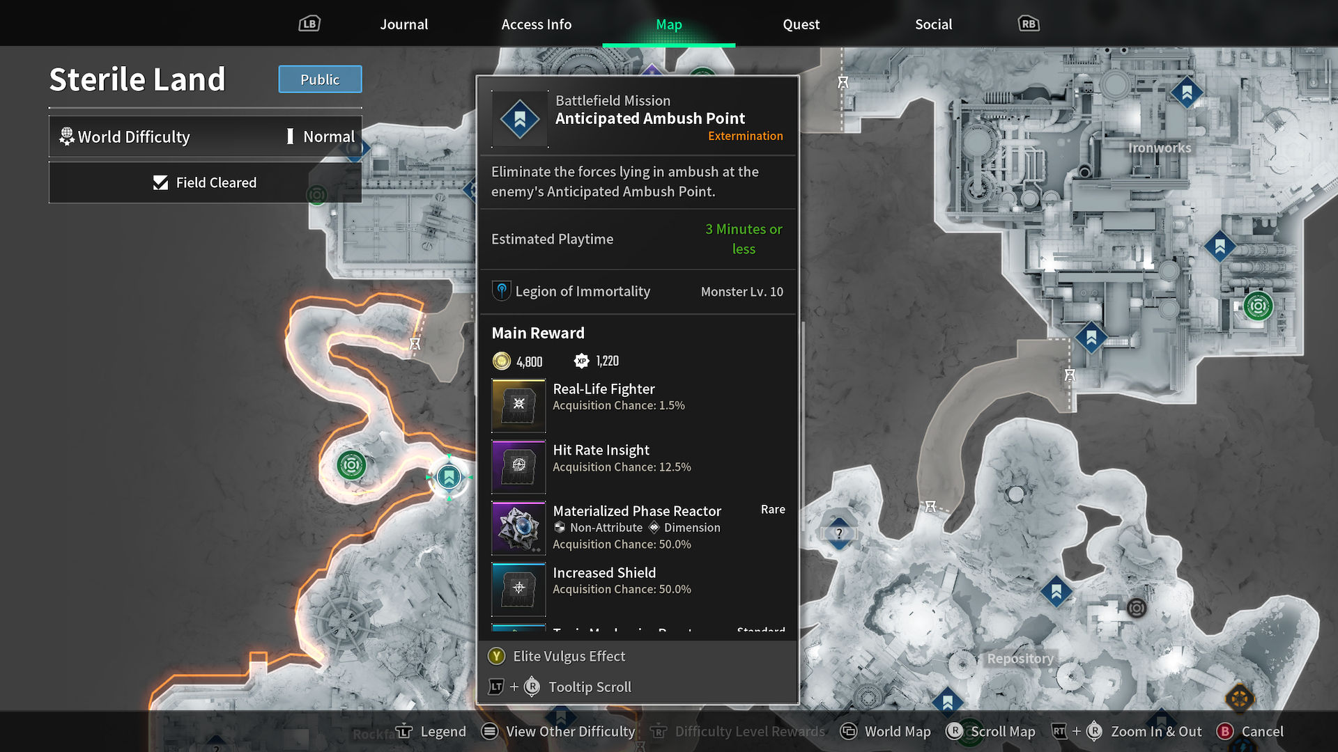Screen dimensions: 1338x752
Task: Toggle the Field Cleared checkbox
Action: (162, 182)
